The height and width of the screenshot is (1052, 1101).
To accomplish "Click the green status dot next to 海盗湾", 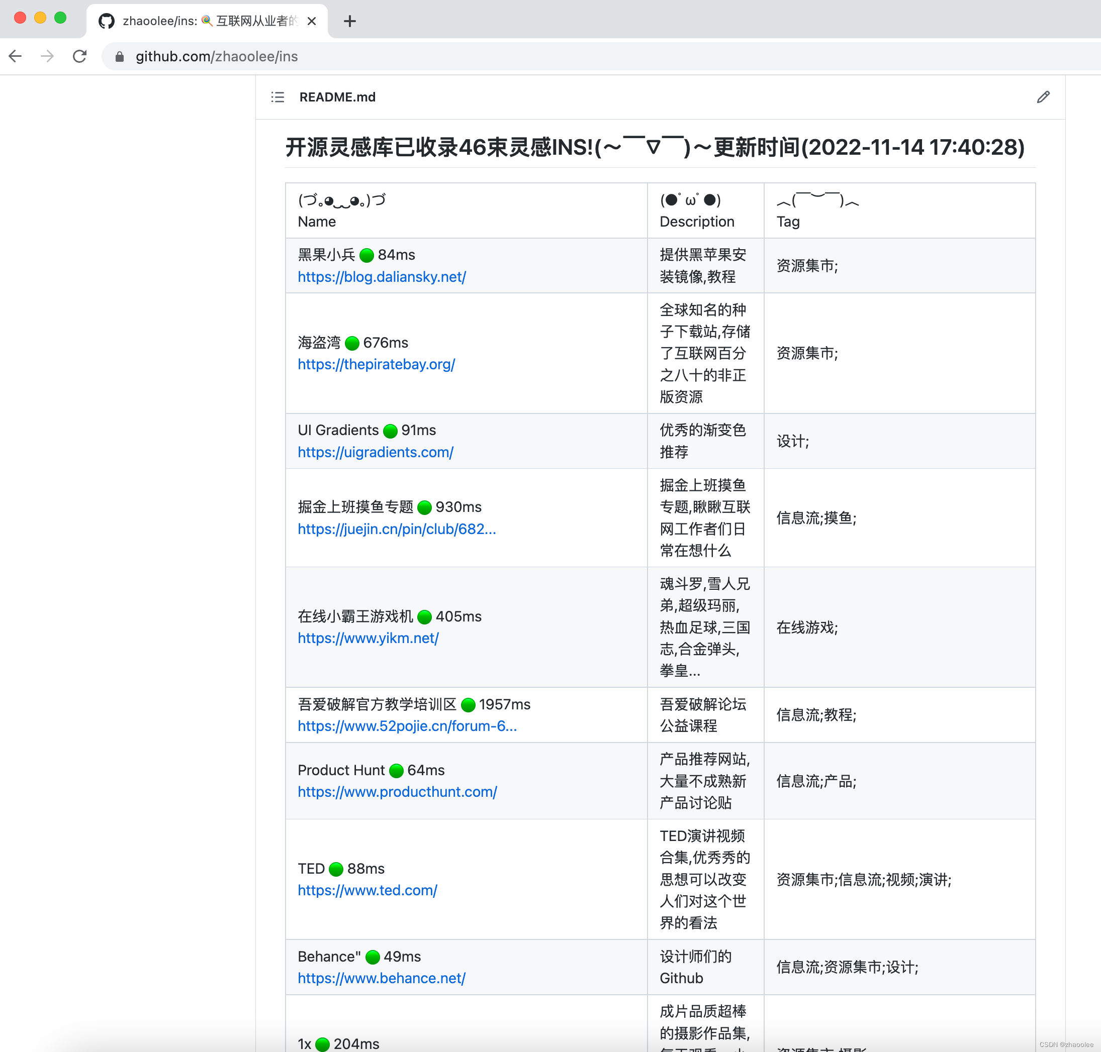I will [352, 343].
